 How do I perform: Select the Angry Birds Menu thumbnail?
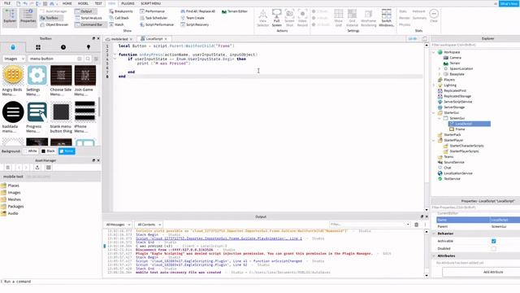coord(13,75)
